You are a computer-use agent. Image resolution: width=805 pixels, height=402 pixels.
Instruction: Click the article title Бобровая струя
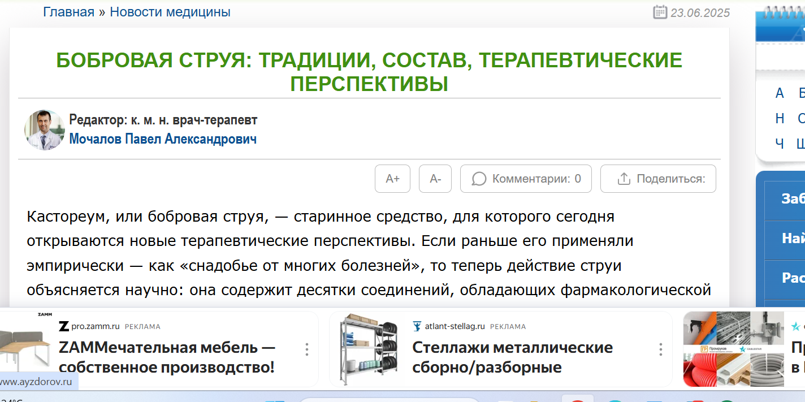(369, 72)
